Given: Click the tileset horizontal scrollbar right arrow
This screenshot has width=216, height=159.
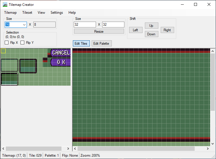Looking at the screenshot, I should [68, 148].
